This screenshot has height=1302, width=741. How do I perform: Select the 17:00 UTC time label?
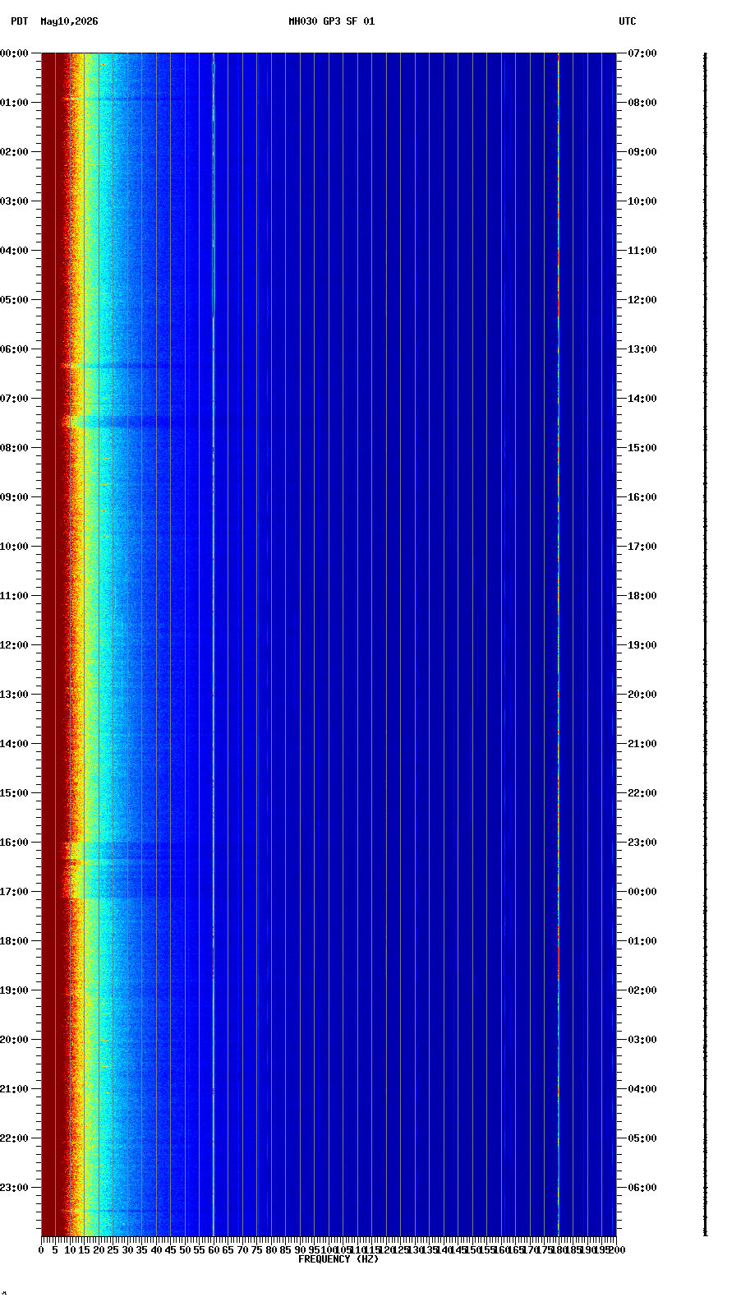pyautogui.click(x=642, y=547)
